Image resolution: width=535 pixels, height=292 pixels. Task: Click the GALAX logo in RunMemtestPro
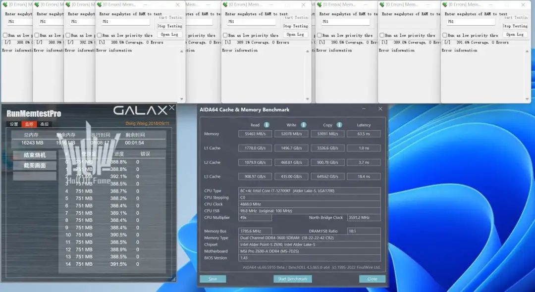(x=140, y=110)
